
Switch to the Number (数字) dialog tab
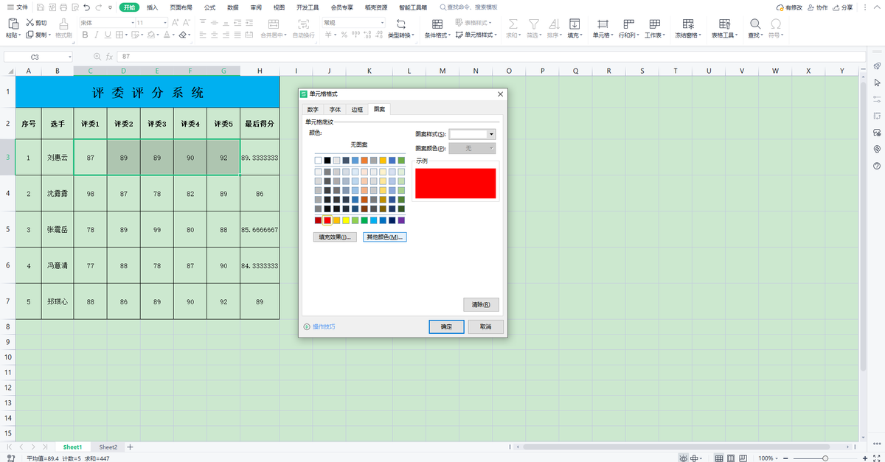tap(313, 109)
